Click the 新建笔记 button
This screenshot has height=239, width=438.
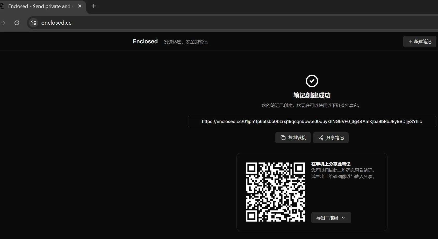[x=420, y=42]
